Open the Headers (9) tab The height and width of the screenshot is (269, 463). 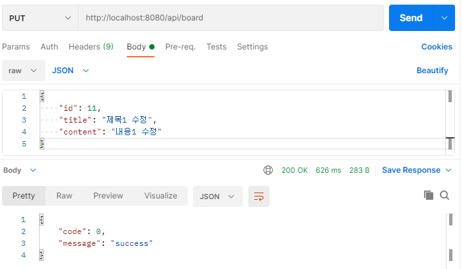point(91,47)
